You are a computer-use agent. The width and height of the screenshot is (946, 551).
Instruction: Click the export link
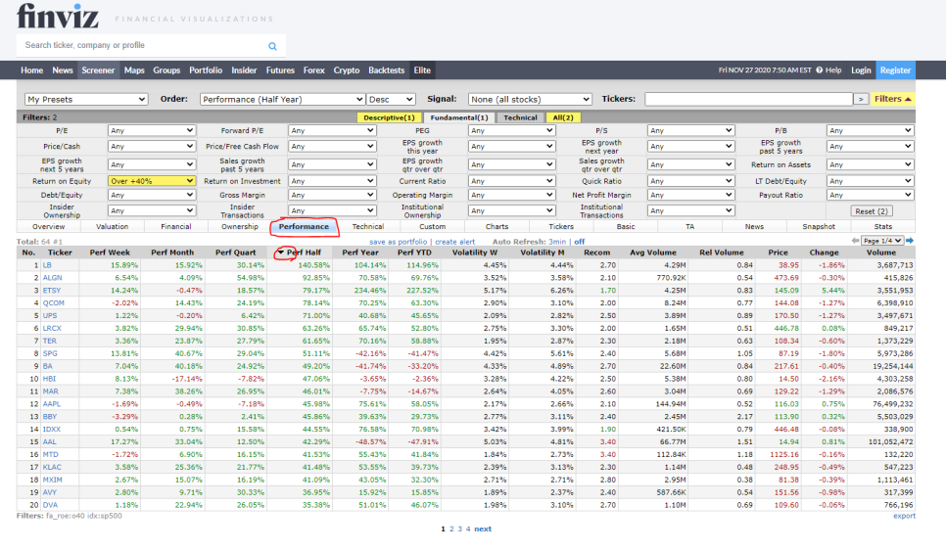(x=904, y=516)
